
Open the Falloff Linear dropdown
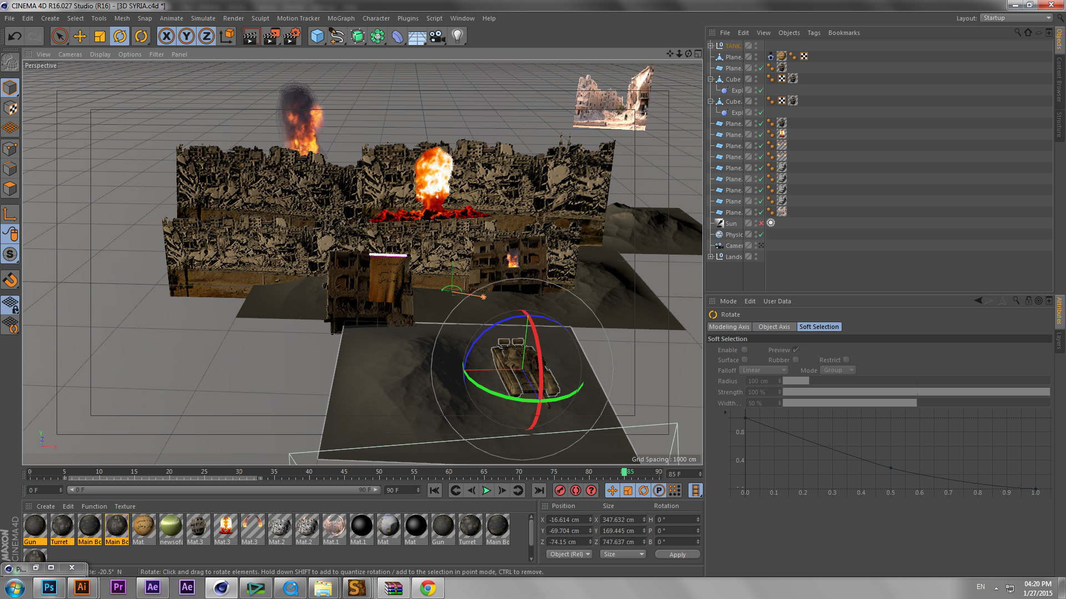coord(765,370)
